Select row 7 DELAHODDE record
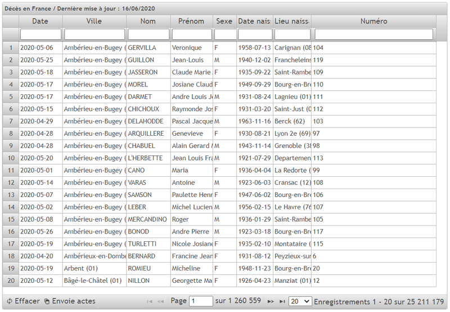450x312 pixels. click(219, 121)
